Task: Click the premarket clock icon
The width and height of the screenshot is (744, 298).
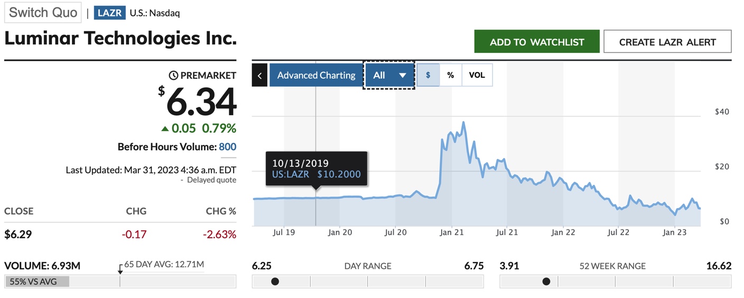Action: click(x=173, y=76)
